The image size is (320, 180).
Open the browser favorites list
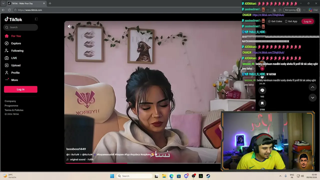point(280,10)
